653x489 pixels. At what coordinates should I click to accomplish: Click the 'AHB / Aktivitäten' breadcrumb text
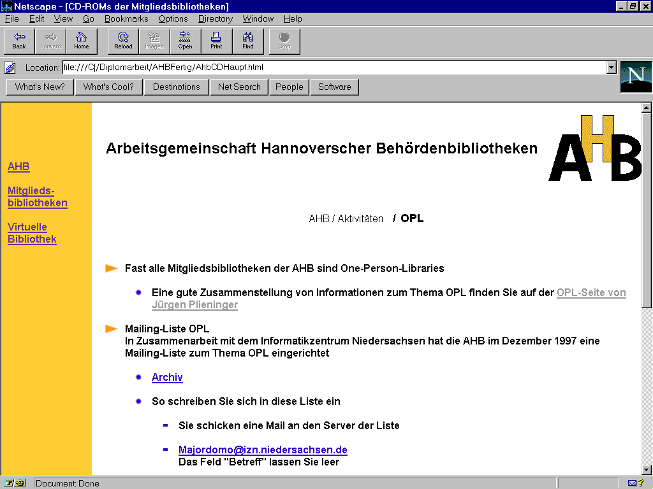pyautogui.click(x=346, y=219)
